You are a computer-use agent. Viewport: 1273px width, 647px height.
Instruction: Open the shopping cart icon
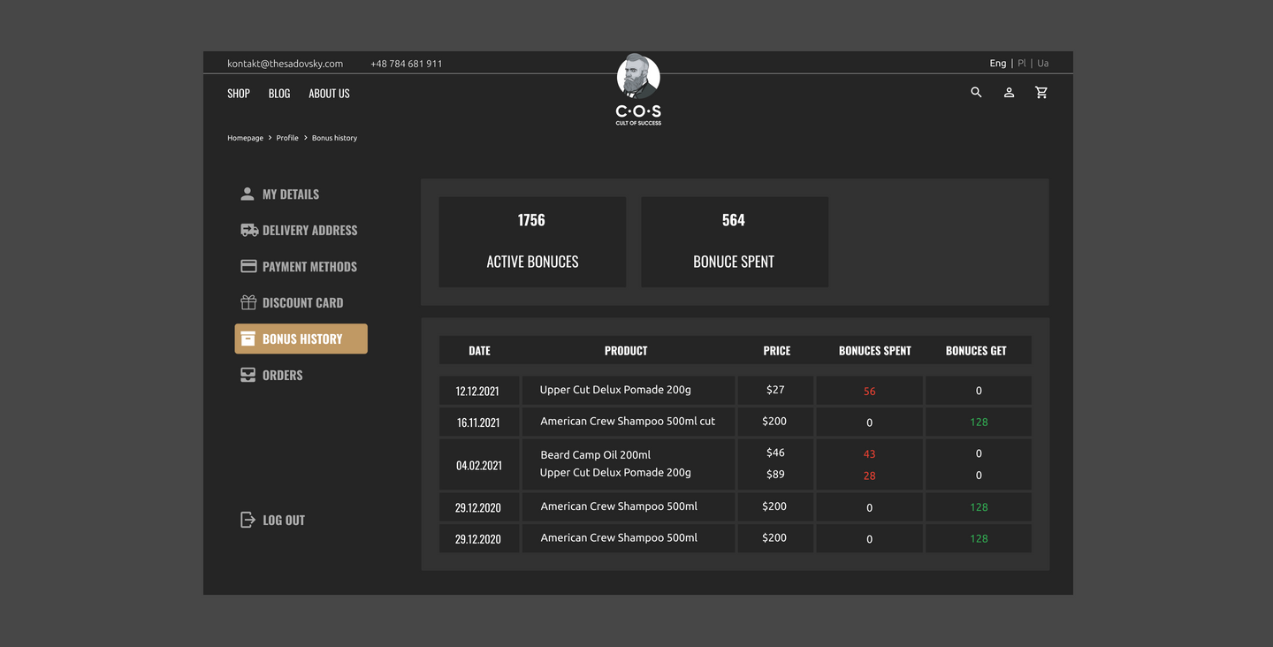pyautogui.click(x=1041, y=92)
